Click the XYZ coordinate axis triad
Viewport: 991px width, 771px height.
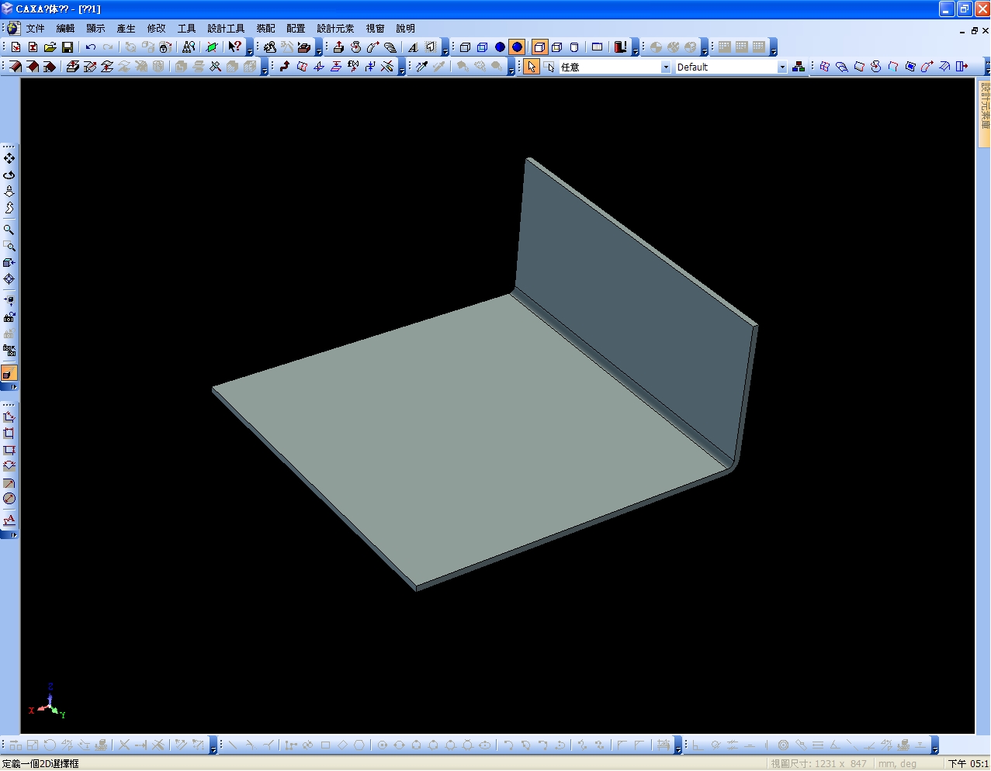click(x=48, y=700)
